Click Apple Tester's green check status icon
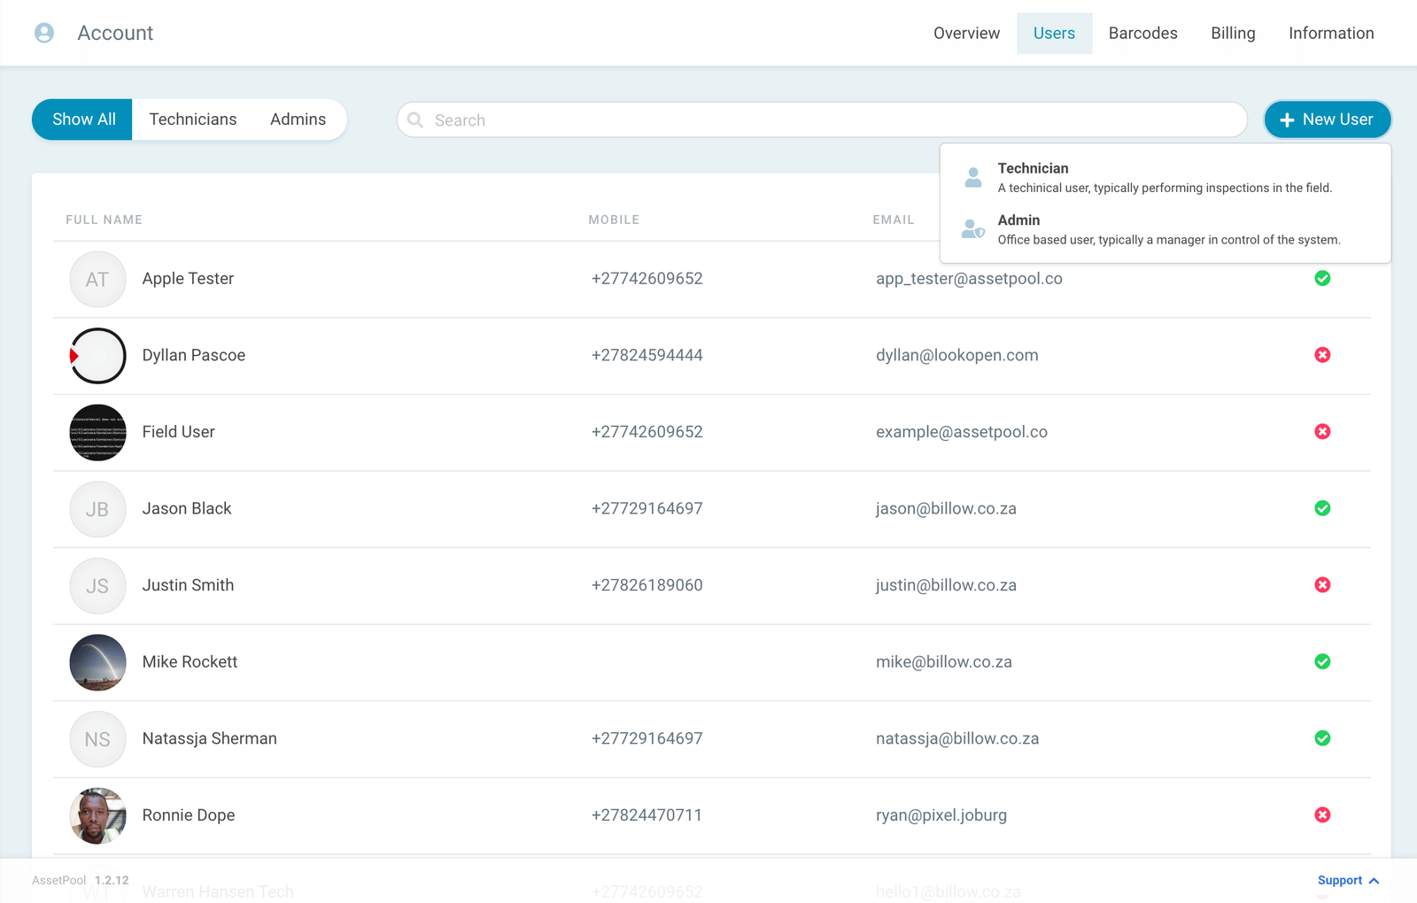Viewport: 1417px width, 903px height. pyautogui.click(x=1322, y=278)
